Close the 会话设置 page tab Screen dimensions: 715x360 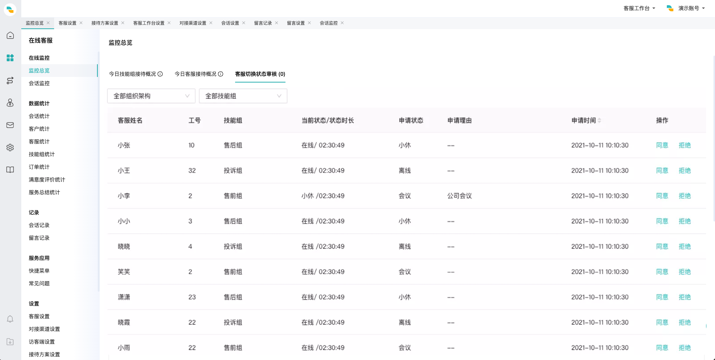pos(244,23)
